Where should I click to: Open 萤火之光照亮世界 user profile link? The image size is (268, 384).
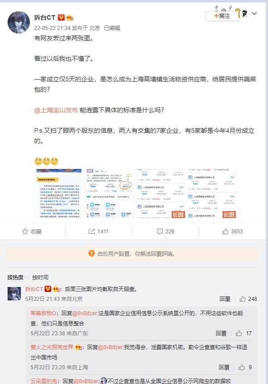pyautogui.click(x=52, y=347)
